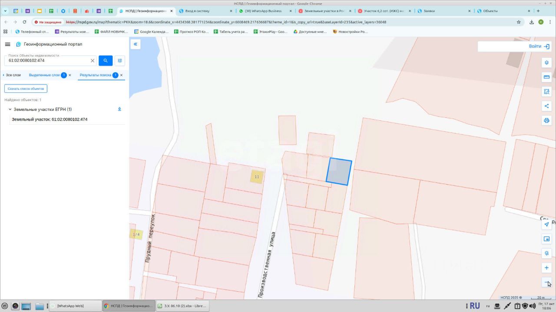Image resolution: width=556 pixels, height=312 pixels.
Task: Clear the cadastral number search field
Action: (x=93, y=61)
